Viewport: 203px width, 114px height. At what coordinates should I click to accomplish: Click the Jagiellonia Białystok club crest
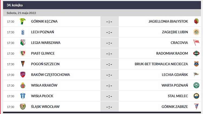pos(196,21)
